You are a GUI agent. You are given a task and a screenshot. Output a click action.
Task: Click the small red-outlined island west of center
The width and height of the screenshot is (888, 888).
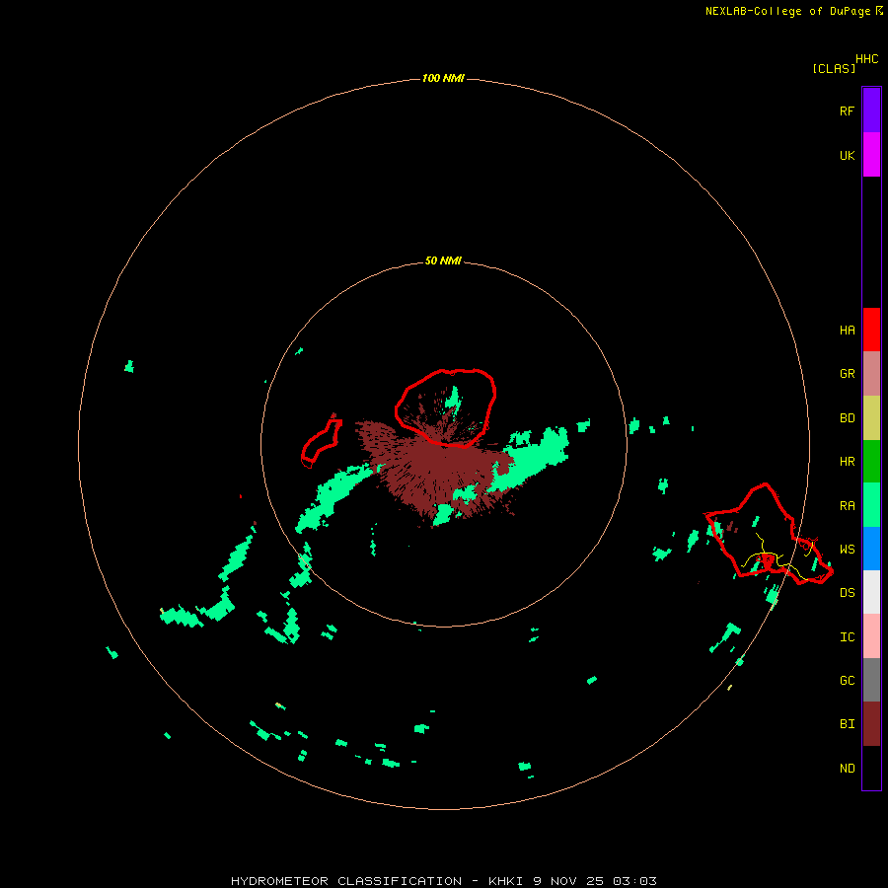point(322,441)
